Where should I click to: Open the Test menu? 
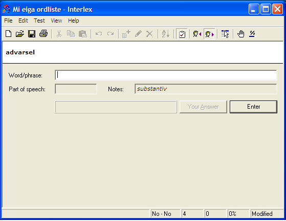click(39, 21)
